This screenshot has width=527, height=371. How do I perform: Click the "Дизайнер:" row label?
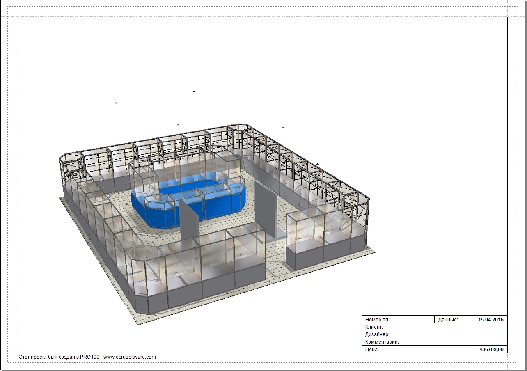(377, 334)
